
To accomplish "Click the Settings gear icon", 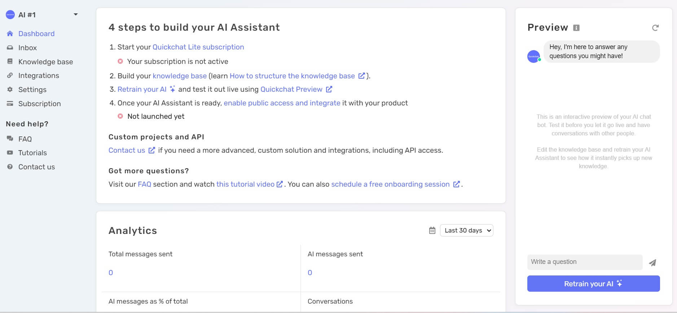I will (x=10, y=89).
